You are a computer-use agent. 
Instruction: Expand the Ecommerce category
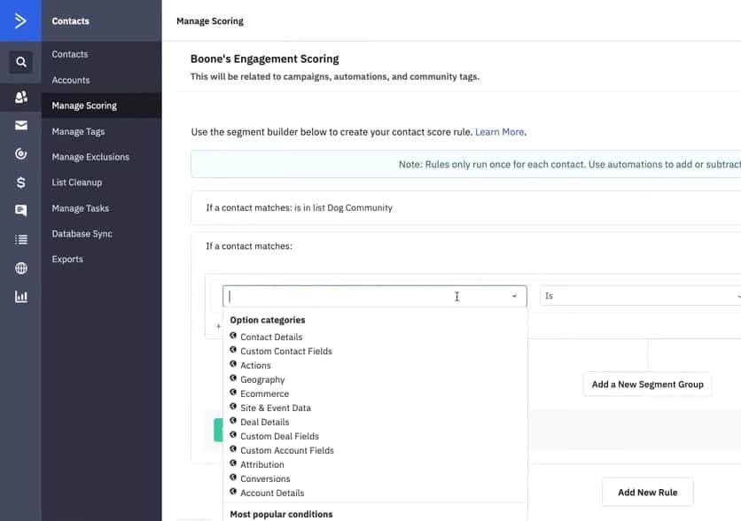click(x=264, y=393)
